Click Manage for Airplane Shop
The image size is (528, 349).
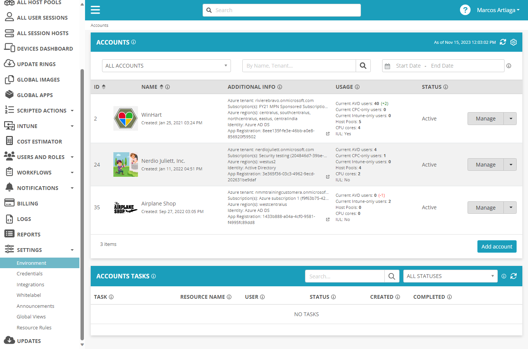coord(486,207)
